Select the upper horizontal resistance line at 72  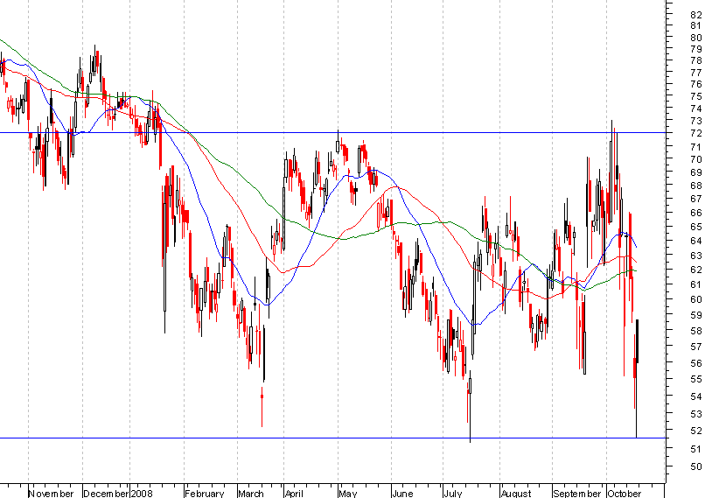[332, 133]
